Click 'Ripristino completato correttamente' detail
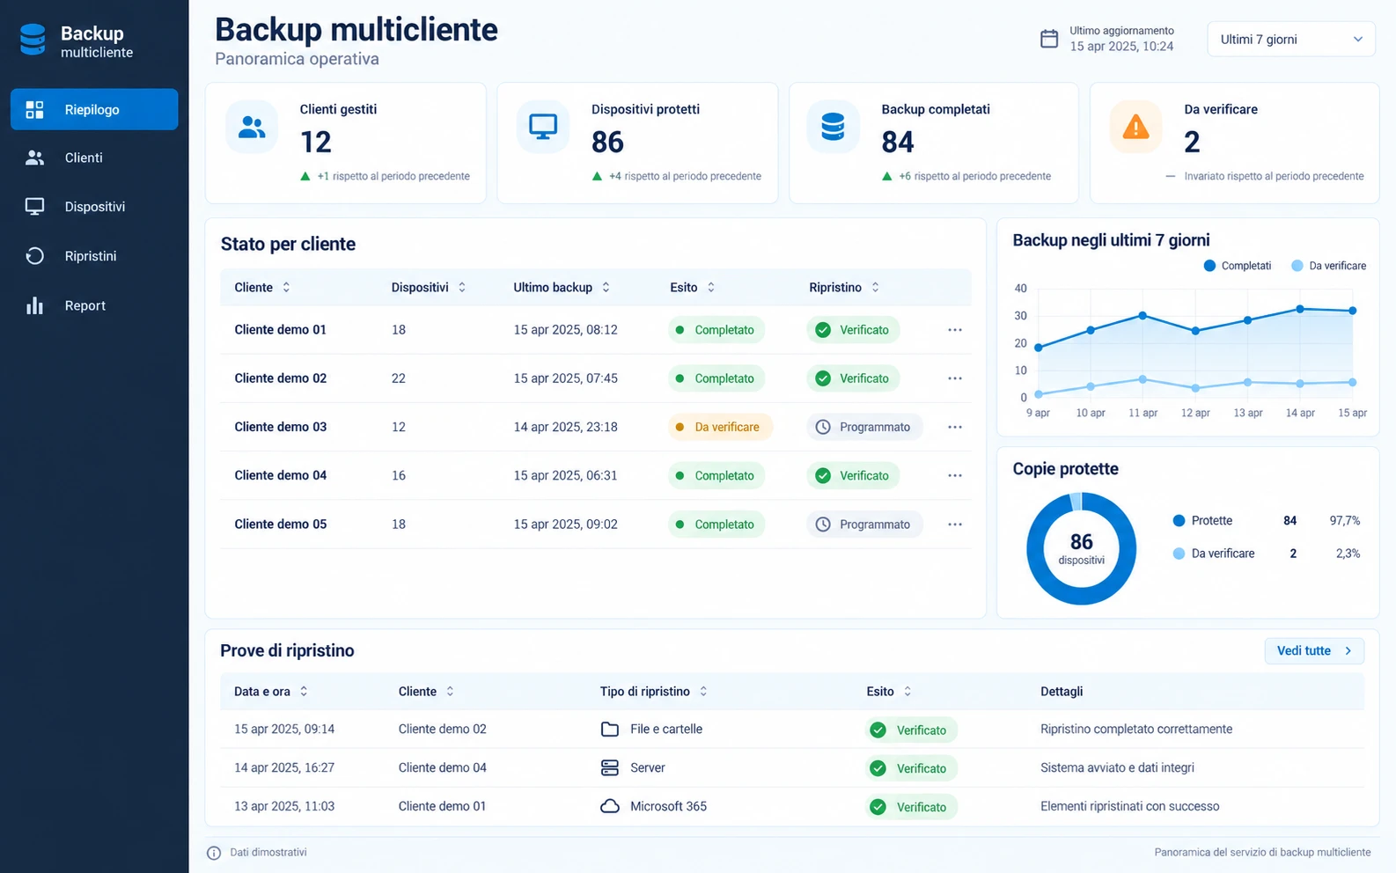Viewport: 1396px width, 873px height. tap(1136, 729)
